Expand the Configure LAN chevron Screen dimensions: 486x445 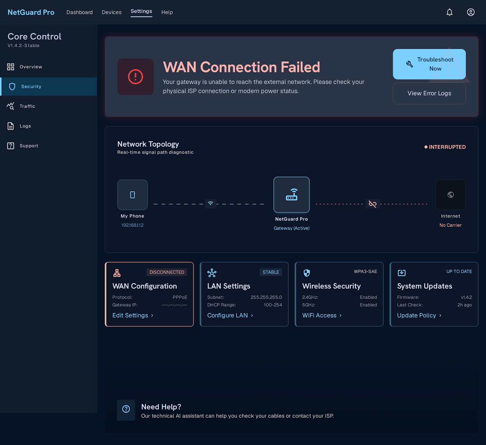click(x=252, y=316)
